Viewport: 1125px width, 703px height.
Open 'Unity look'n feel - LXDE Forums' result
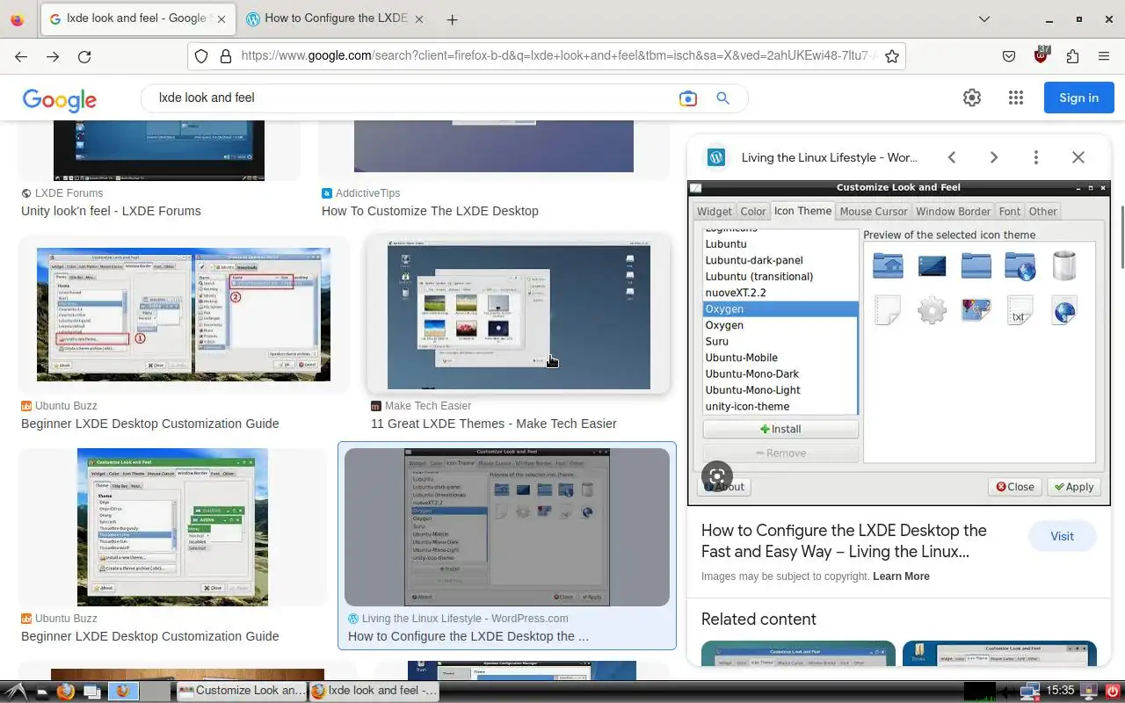(111, 211)
